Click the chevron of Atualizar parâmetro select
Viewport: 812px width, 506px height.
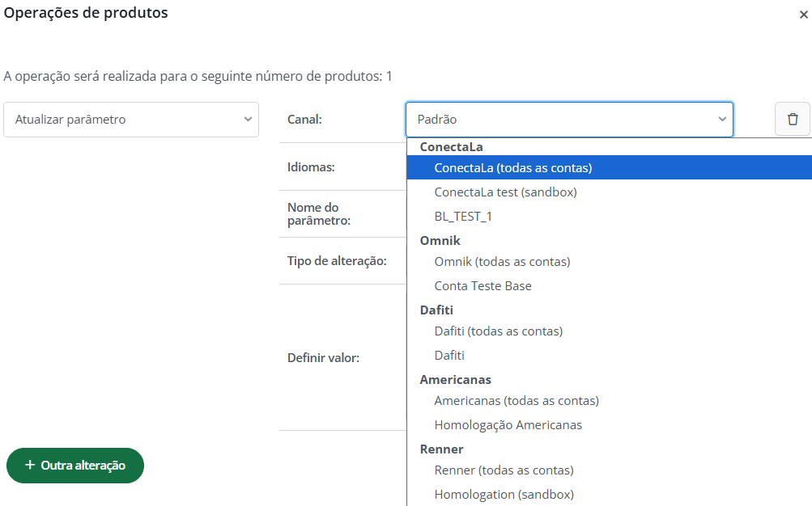[248, 120]
